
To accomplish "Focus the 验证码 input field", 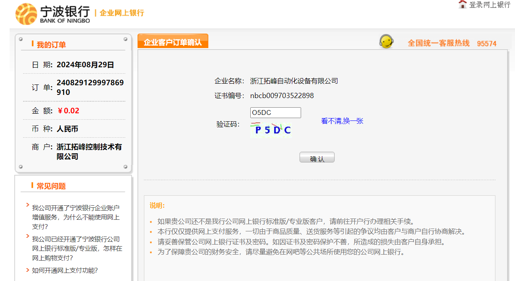I will click(275, 113).
